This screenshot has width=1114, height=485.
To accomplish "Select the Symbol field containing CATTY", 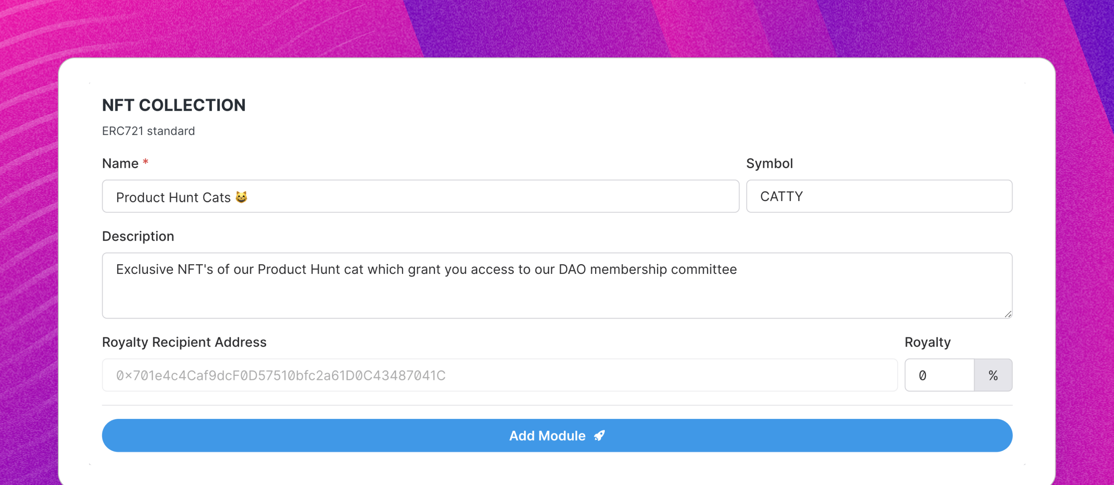I will click(879, 196).
